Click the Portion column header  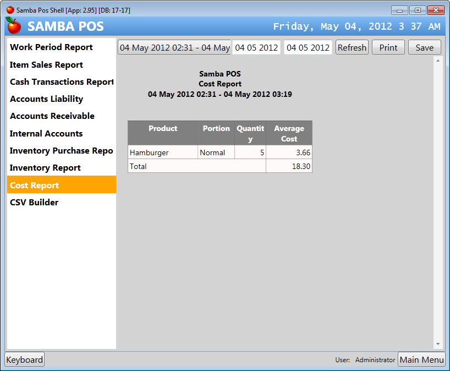[216, 133]
